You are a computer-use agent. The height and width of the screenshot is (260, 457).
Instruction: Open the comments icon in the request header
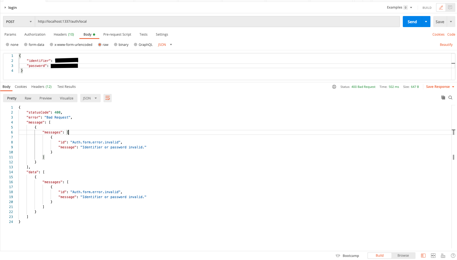point(450,7)
